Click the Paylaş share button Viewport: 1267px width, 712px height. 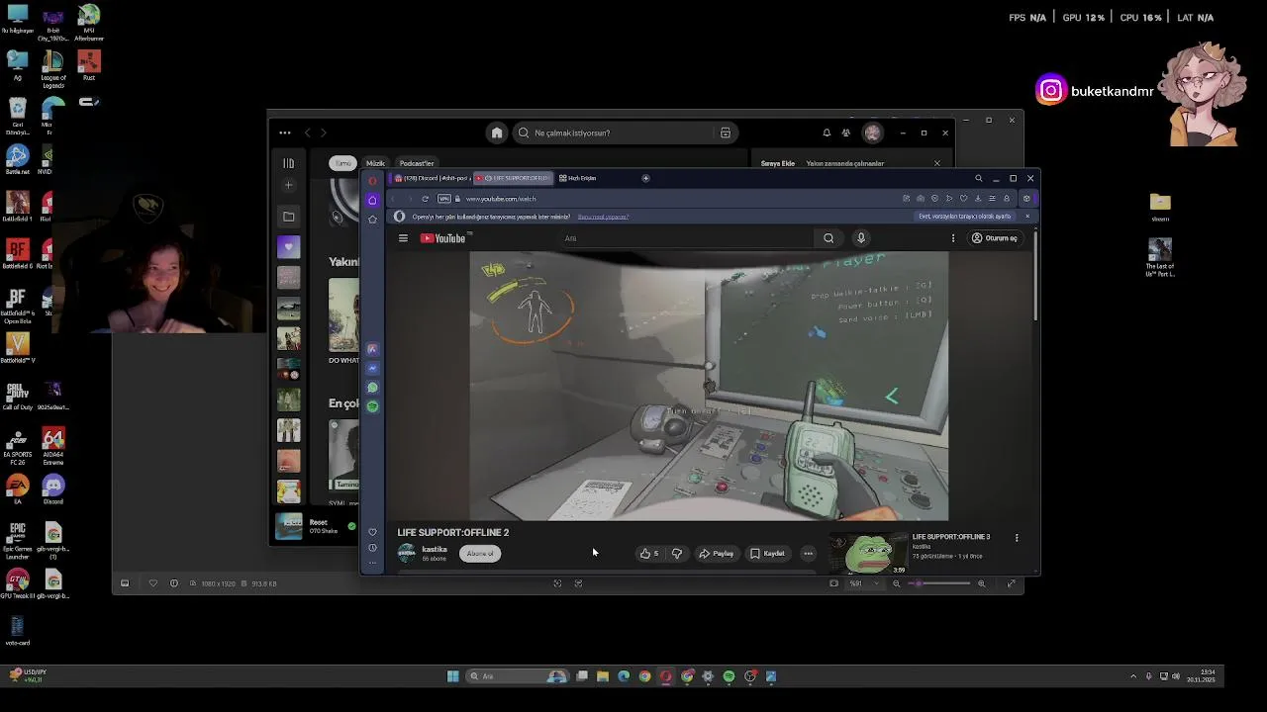(717, 554)
